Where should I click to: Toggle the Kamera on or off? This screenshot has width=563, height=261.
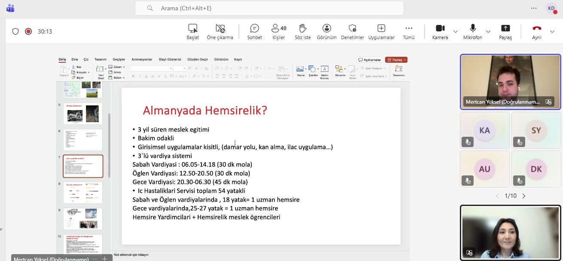pyautogui.click(x=440, y=31)
